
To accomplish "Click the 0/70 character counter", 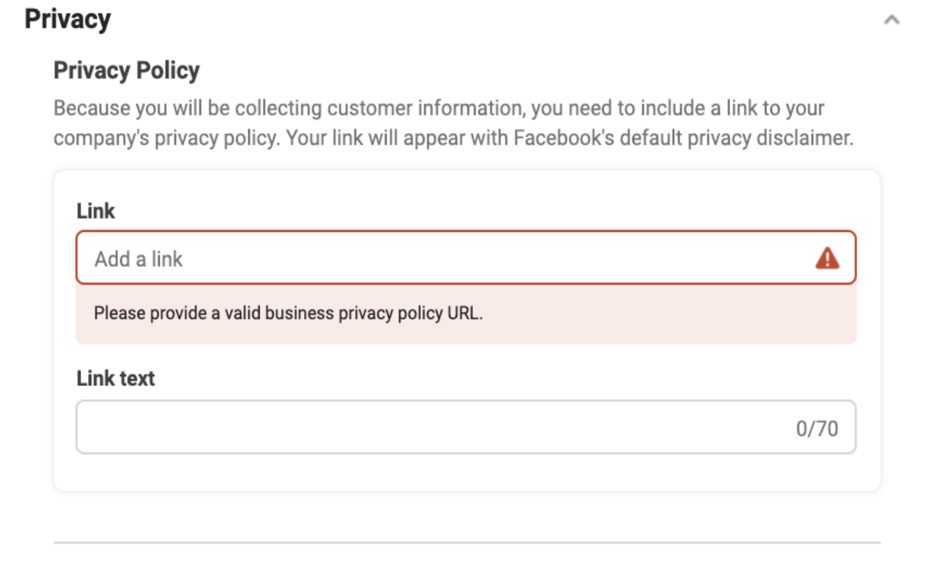I will pos(817,428).
